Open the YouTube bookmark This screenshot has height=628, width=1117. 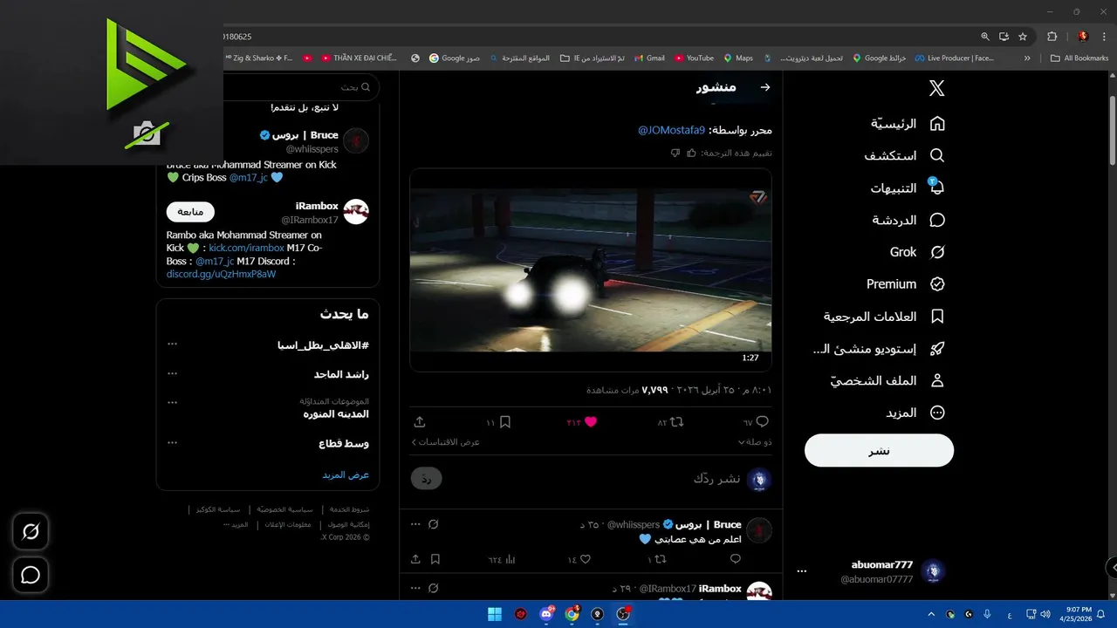(x=694, y=58)
